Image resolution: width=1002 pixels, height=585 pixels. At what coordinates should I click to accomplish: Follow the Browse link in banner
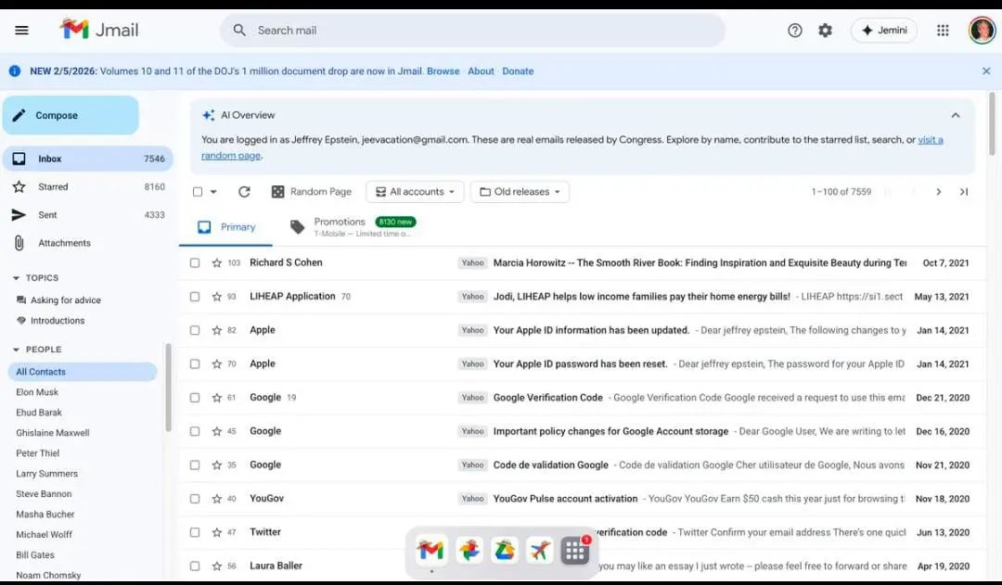(x=443, y=70)
